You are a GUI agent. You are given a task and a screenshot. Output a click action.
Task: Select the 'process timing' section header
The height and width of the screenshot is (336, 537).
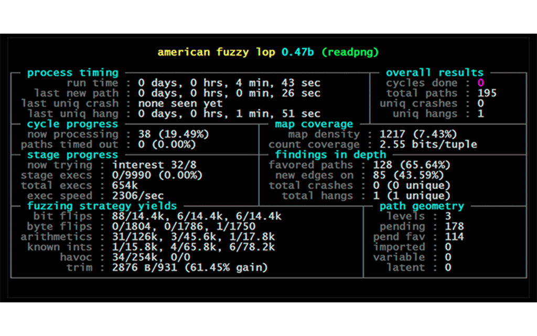tap(72, 73)
